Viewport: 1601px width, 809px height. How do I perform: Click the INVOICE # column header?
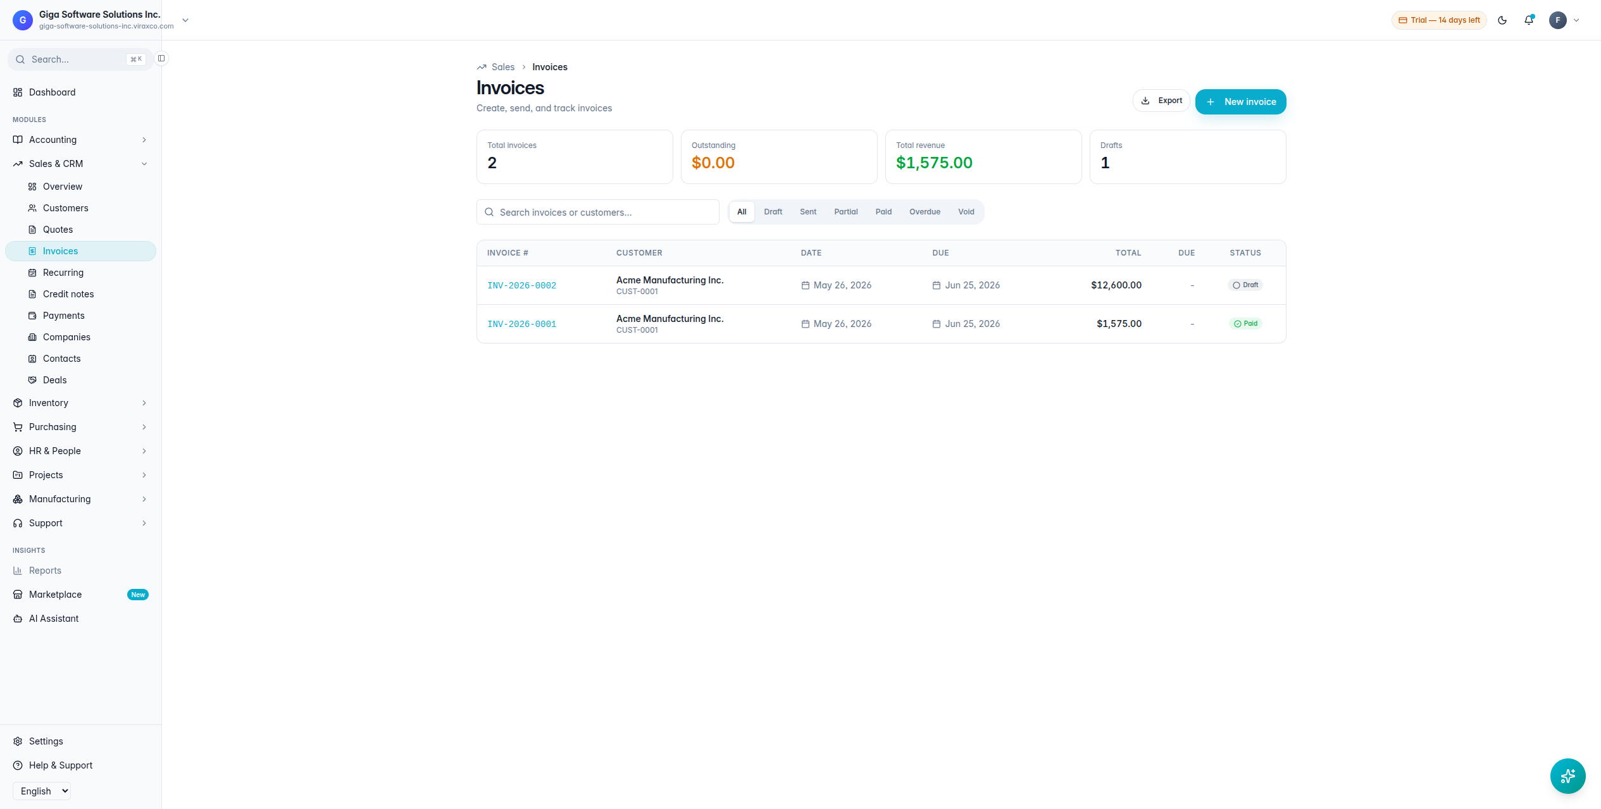point(508,253)
